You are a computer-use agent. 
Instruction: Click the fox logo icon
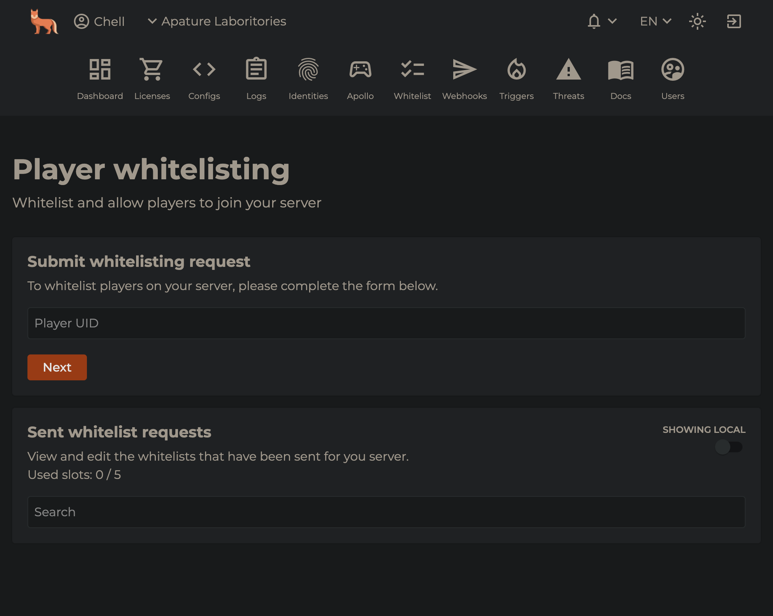click(x=44, y=21)
